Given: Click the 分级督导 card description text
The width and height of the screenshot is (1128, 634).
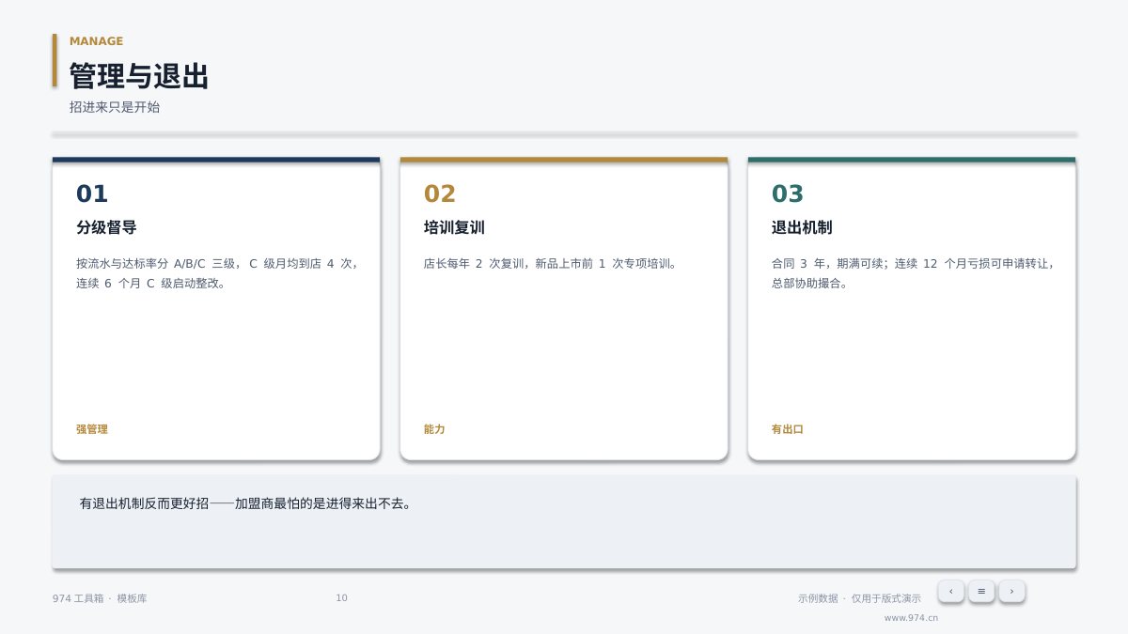Looking at the screenshot, I should point(216,273).
